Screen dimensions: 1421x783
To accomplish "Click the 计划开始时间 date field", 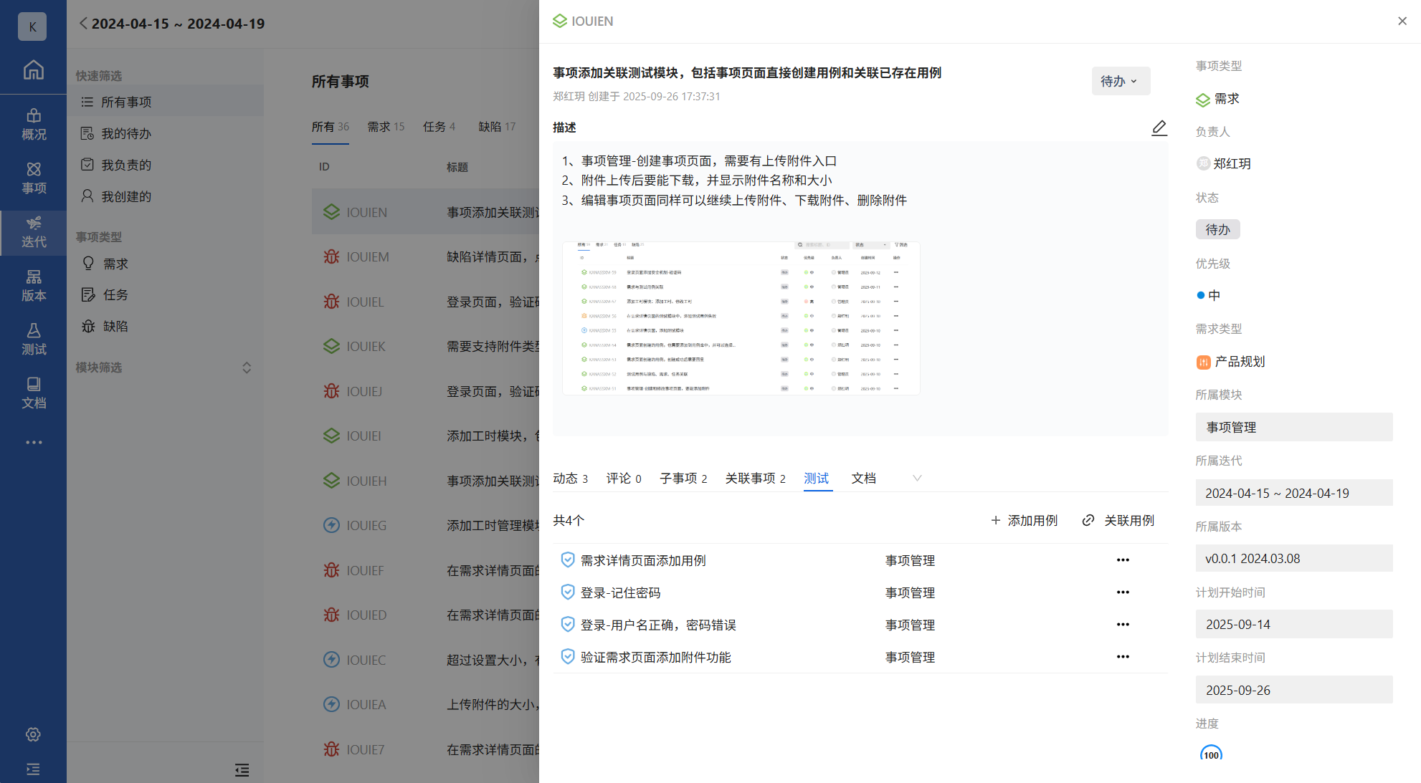I will tap(1293, 624).
